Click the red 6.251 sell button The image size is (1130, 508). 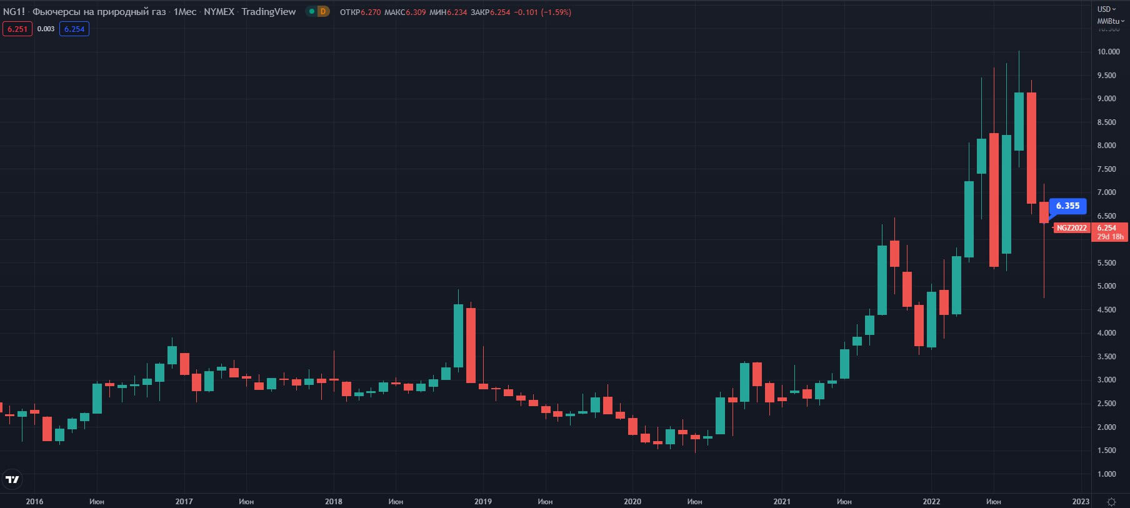pos(17,29)
